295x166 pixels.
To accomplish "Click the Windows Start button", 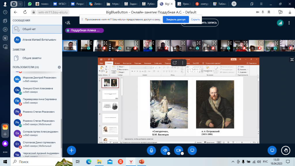I will 5,162.
